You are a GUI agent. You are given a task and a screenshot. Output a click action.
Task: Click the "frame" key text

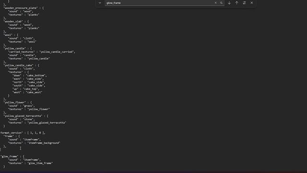tap(9, 136)
